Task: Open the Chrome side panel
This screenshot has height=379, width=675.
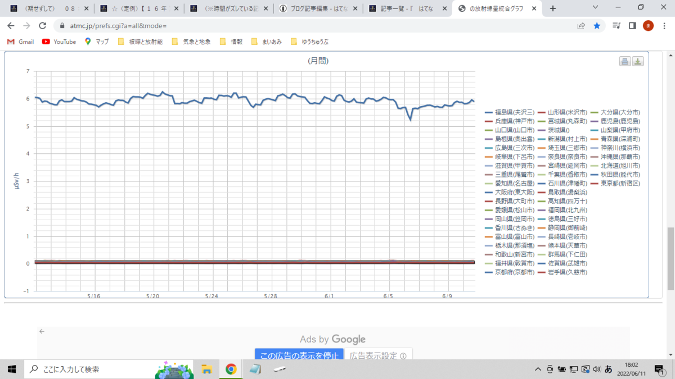Action: pyautogui.click(x=632, y=26)
